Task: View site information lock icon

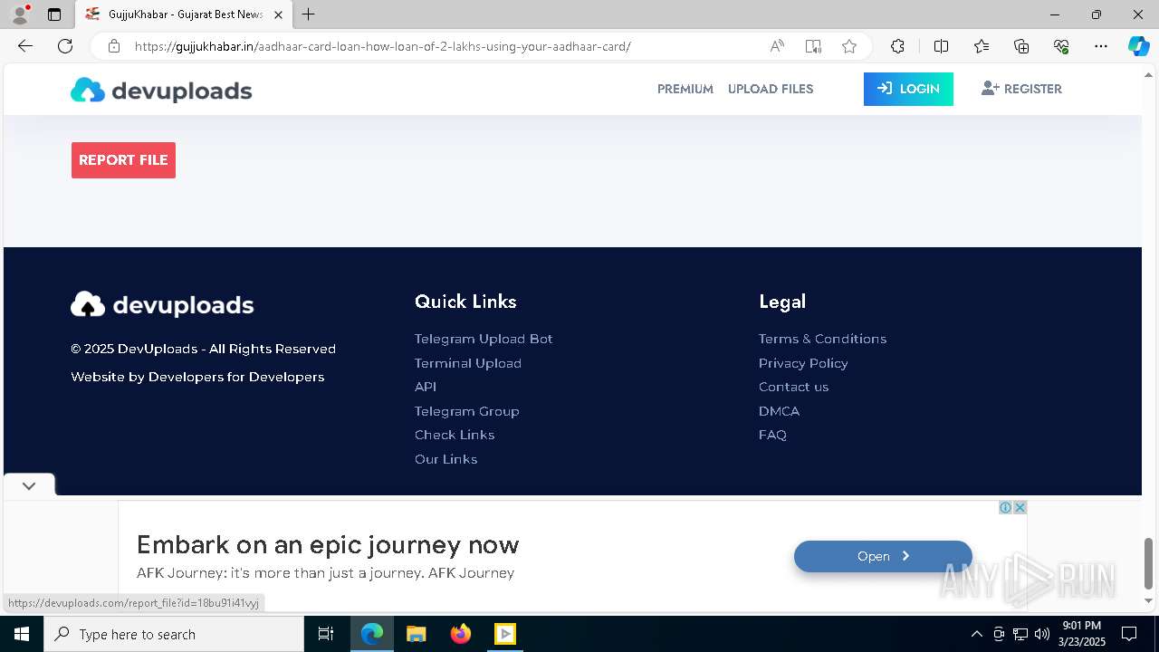Action: coord(114,46)
